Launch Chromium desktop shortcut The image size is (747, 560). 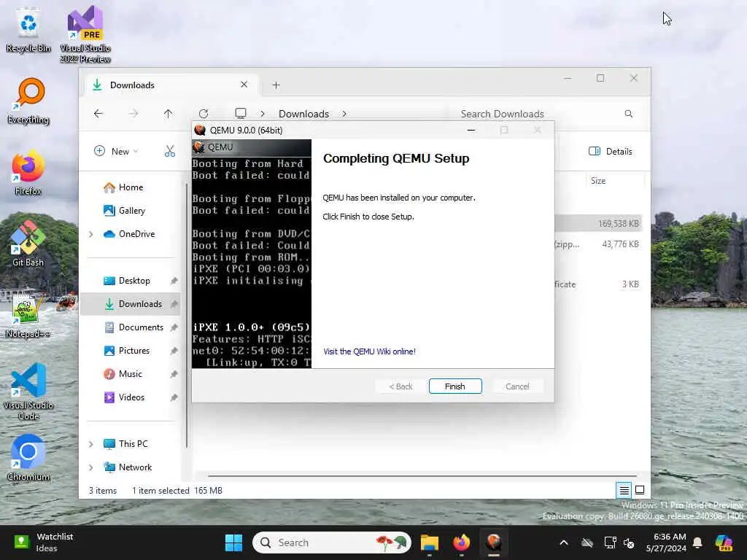point(28,458)
